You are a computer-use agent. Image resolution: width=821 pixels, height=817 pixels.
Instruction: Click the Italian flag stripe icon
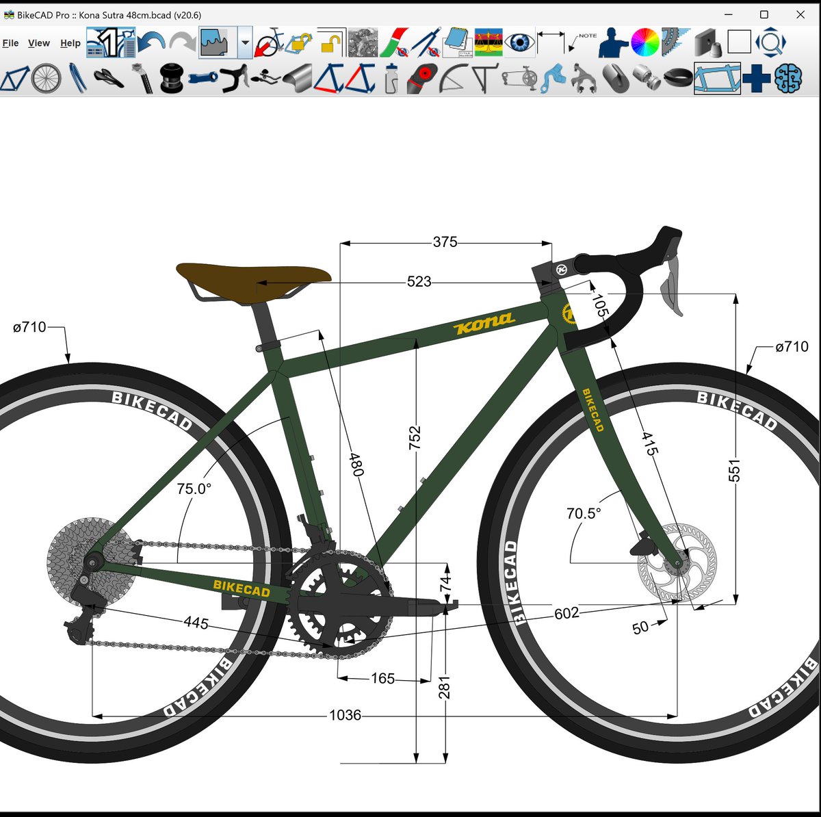pos(394,42)
